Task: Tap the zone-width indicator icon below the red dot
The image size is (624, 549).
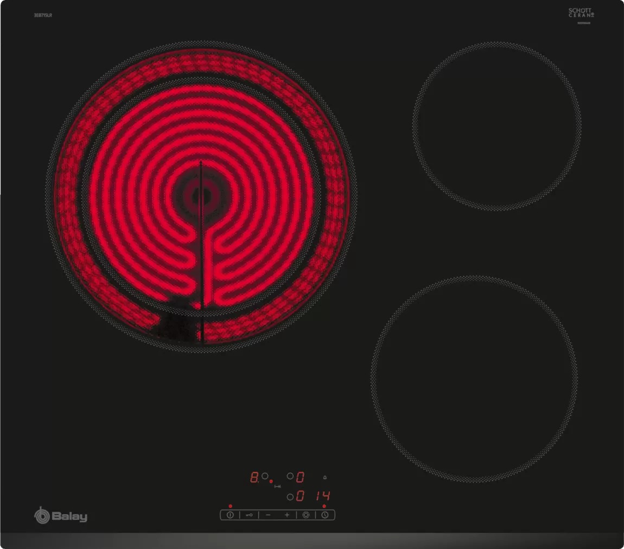Action: pyautogui.click(x=277, y=487)
